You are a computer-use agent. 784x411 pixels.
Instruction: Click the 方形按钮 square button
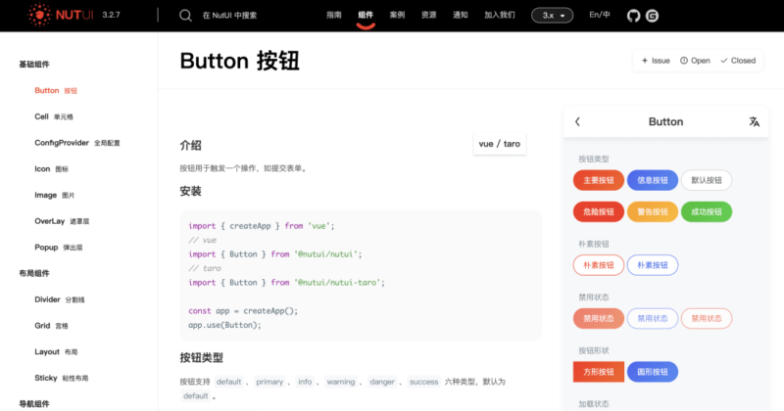pyautogui.click(x=599, y=372)
